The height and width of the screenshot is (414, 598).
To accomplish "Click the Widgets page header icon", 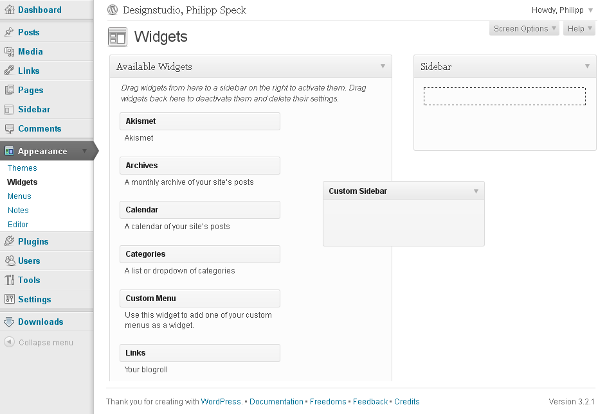I will (118, 37).
